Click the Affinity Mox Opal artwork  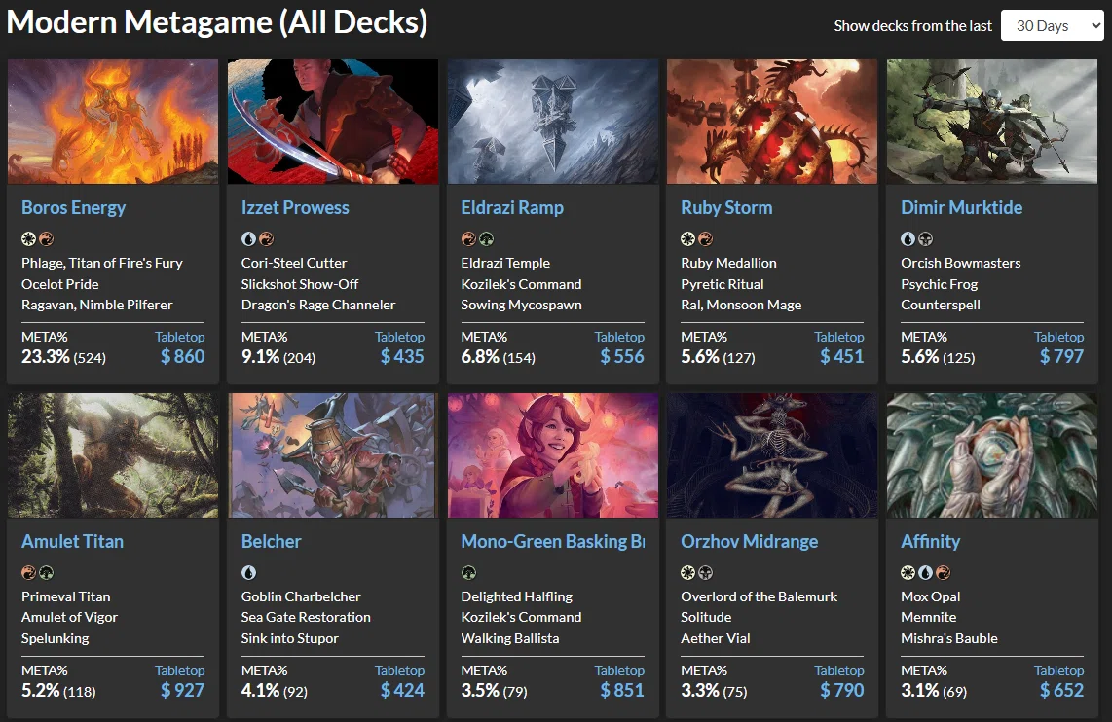click(x=991, y=455)
